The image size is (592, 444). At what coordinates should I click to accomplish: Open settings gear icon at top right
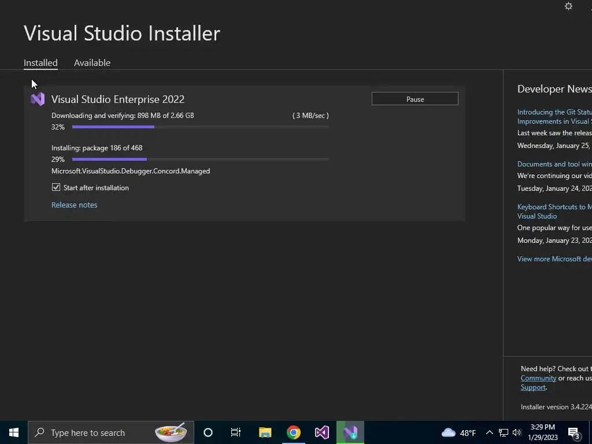click(x=568, y=6)
